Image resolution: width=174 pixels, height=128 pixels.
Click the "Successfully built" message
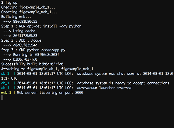(32, 64)
